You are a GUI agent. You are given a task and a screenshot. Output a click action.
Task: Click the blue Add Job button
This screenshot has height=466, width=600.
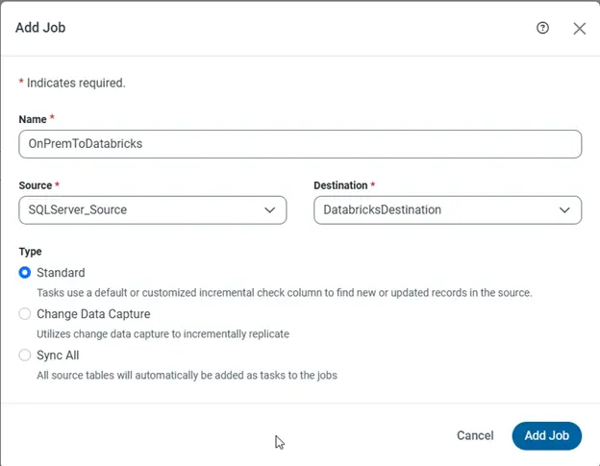[546, 435]
